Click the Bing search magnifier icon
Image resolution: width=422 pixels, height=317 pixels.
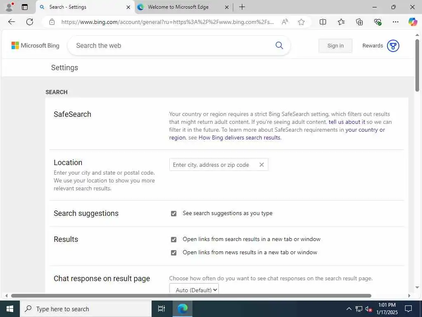pyautogui.click(x=279, y=45)
